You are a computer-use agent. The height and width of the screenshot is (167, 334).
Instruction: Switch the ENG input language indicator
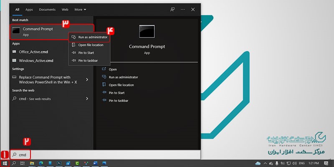[301, 163]
